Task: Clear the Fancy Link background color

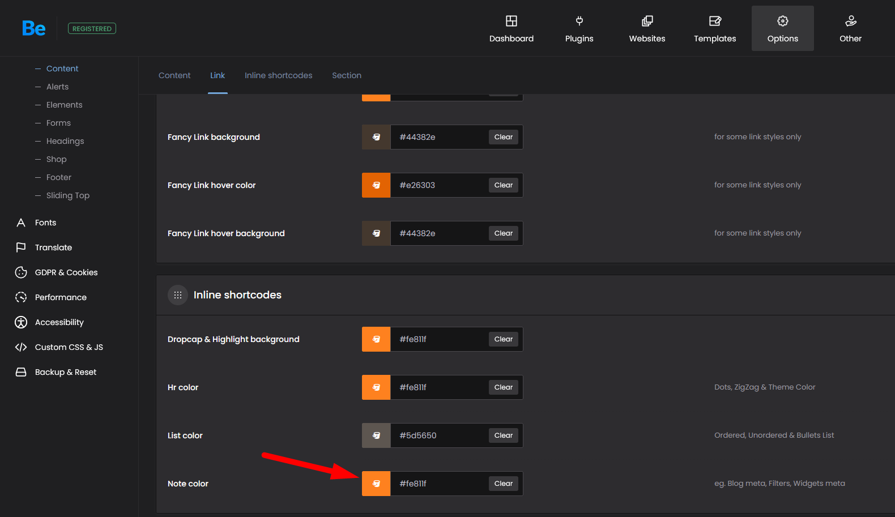Action: [x=504, y=137]
